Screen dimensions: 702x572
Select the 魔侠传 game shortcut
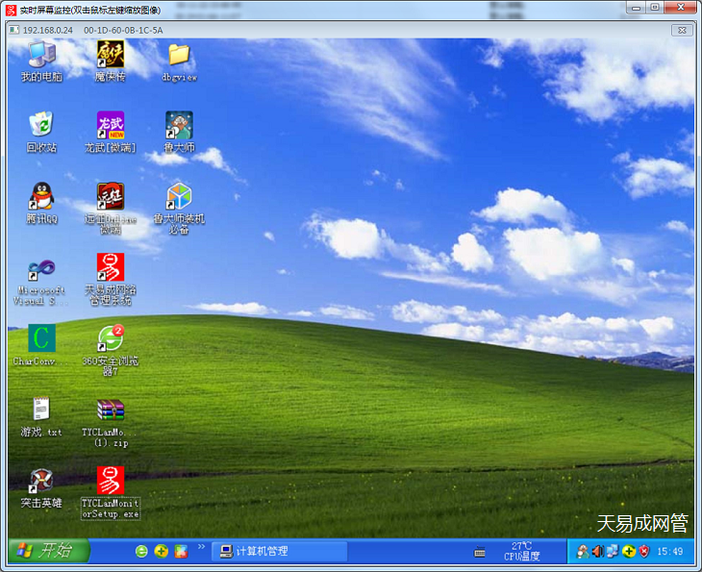point(111,56)
